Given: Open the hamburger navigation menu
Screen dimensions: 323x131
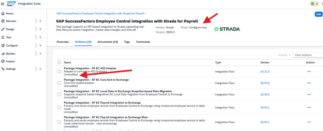Looking at the screenshot, I should point(3,4).
